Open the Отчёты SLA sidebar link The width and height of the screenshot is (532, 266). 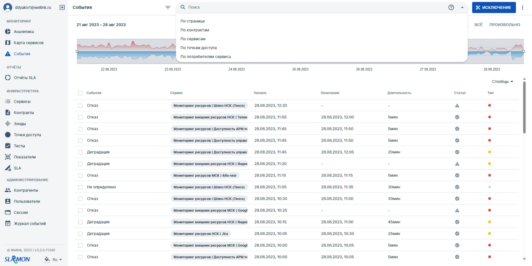25,78
